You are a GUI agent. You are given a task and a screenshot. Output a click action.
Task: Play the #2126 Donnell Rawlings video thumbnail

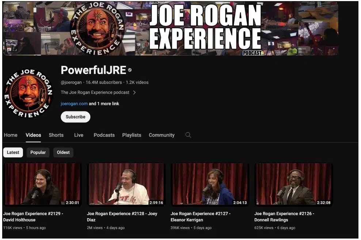(294, 184)
